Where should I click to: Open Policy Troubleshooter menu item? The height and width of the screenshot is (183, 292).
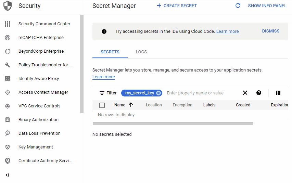click(45, 65)
